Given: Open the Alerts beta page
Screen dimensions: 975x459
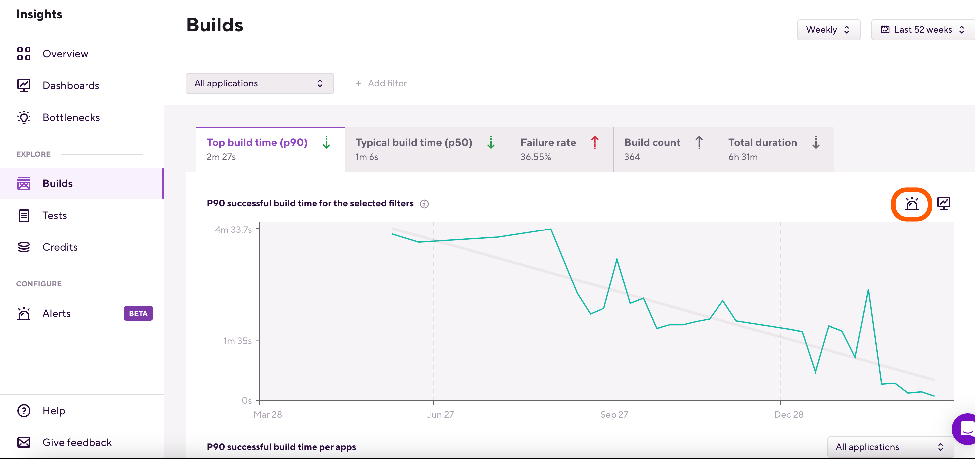Looking at the screenshot, I should [x=56, y=313].
